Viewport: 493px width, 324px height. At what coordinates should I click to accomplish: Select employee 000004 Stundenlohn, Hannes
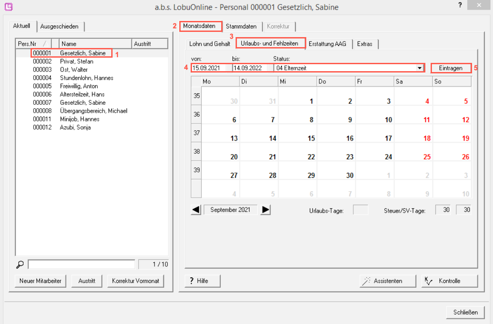pyautogui.click(x=86, y=78)
